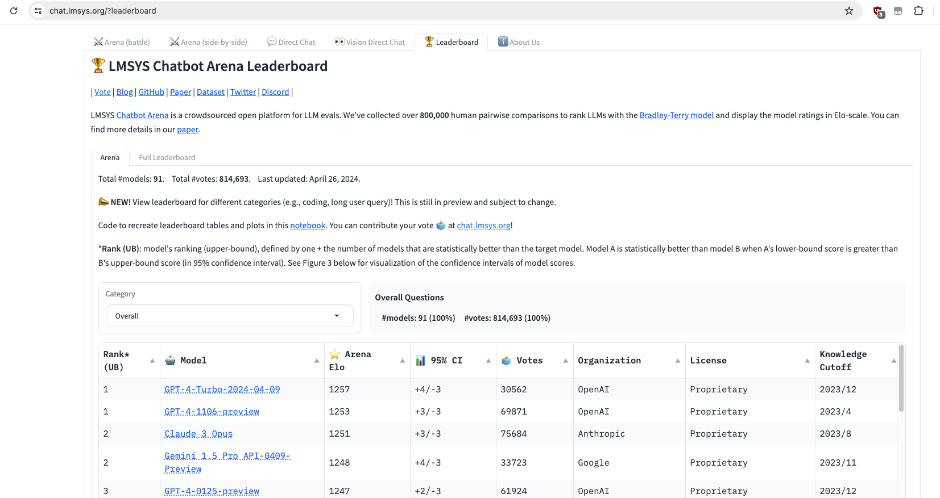Click the megaphone icon next to NEW!
This screenshot has height=498, width=940.
pos(103,202)
